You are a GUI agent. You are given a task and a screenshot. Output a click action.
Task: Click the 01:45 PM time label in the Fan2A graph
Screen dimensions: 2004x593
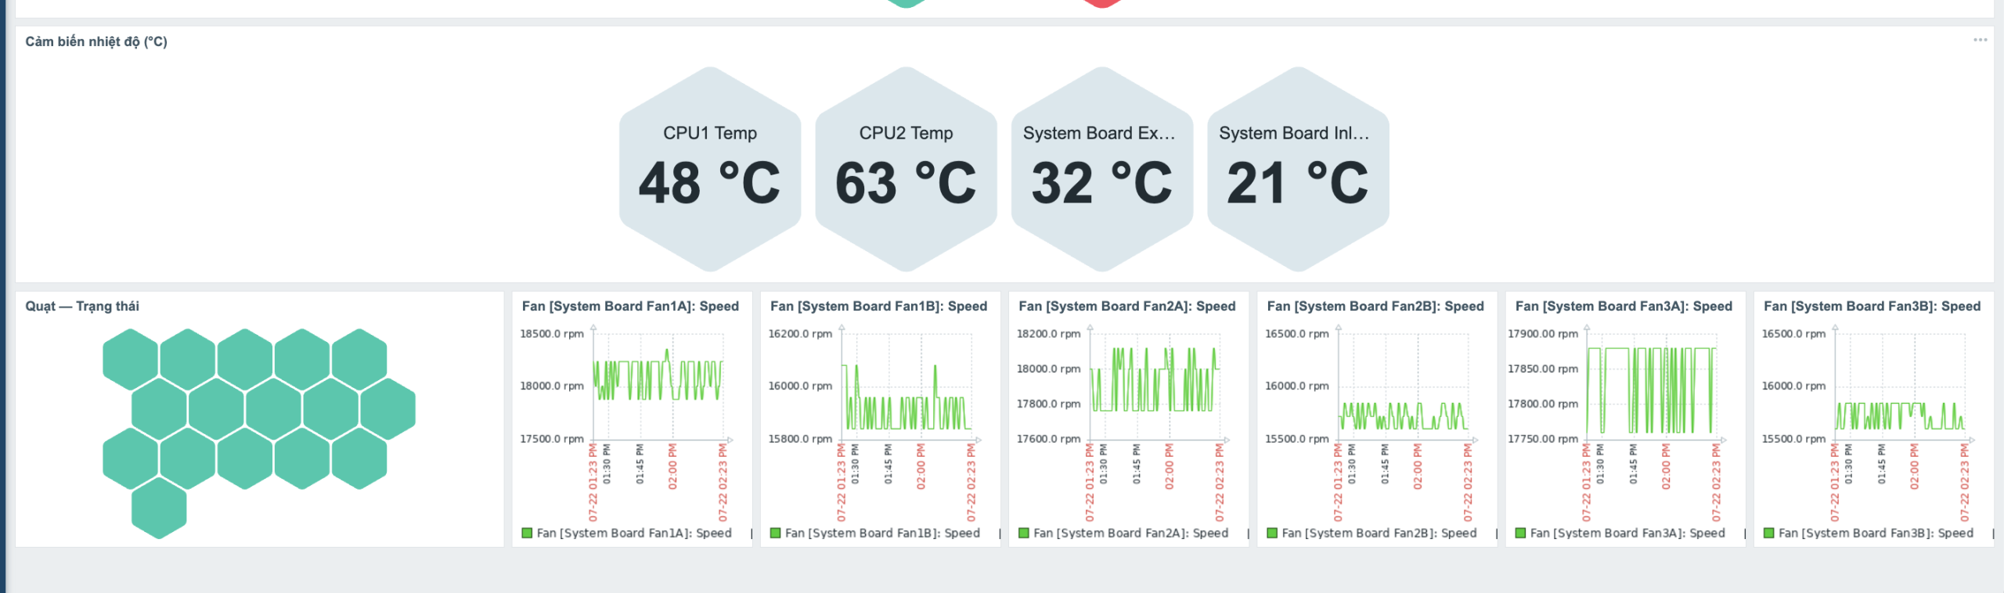1137,465
